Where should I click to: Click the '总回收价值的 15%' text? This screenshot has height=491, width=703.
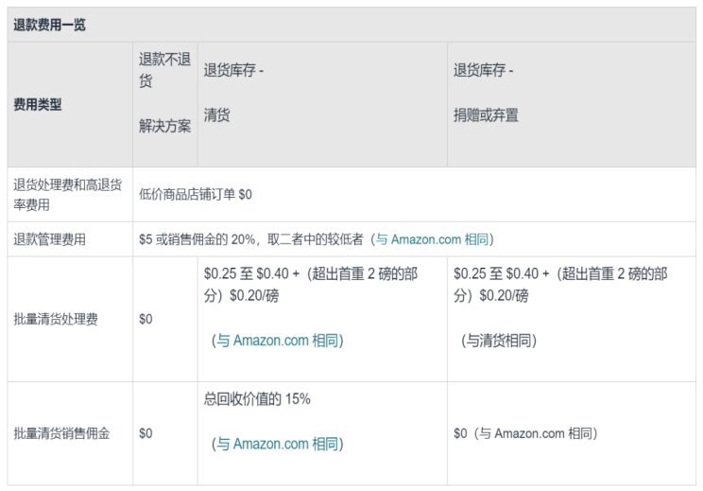point(257,398)
